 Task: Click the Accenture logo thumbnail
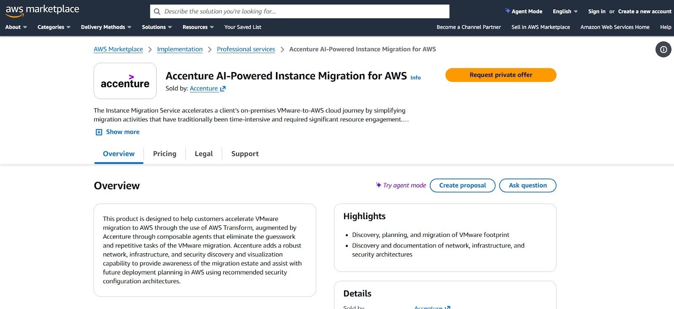125,81
